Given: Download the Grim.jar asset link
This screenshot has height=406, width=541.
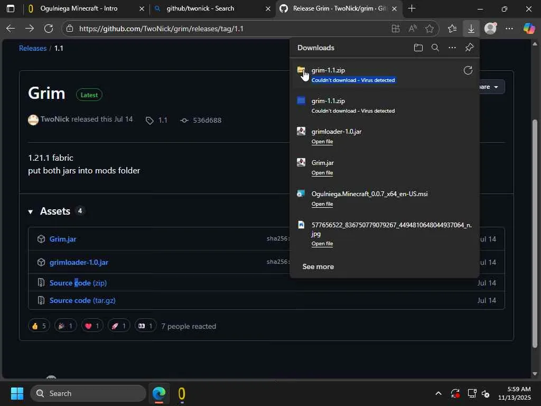Looking at the screenshot, I should (x=63, y=239).
